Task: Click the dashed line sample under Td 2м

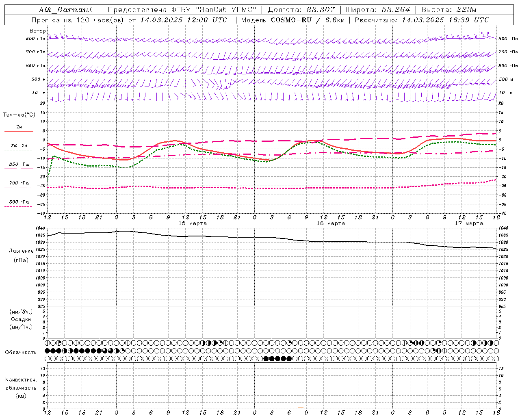Action: (x=18, y=150)
